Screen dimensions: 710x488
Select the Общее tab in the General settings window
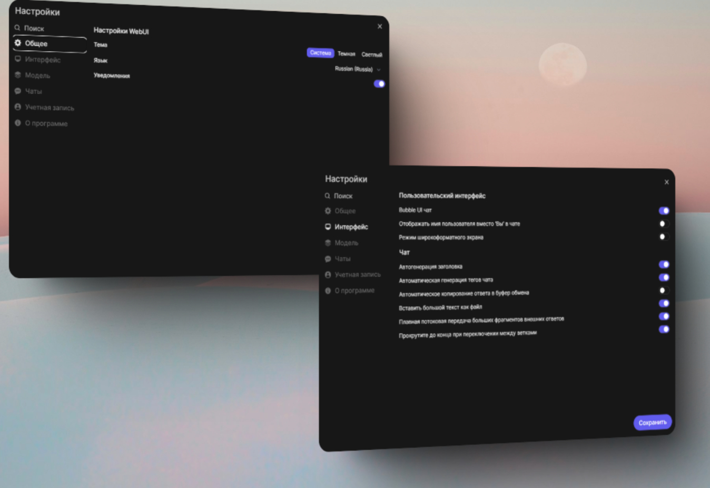(x=50, y=44)
